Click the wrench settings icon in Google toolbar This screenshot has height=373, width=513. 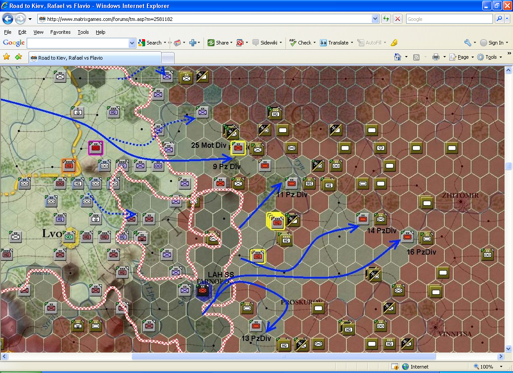pyautogui.click(x=468, y=43)
